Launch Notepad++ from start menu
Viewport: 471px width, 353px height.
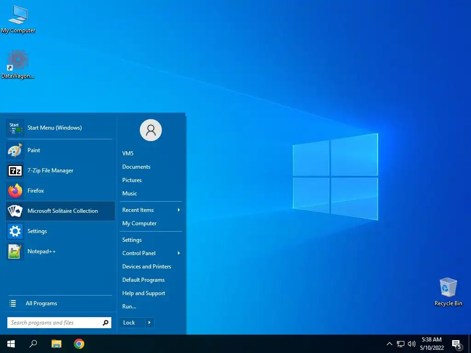[x=60, y=251]
